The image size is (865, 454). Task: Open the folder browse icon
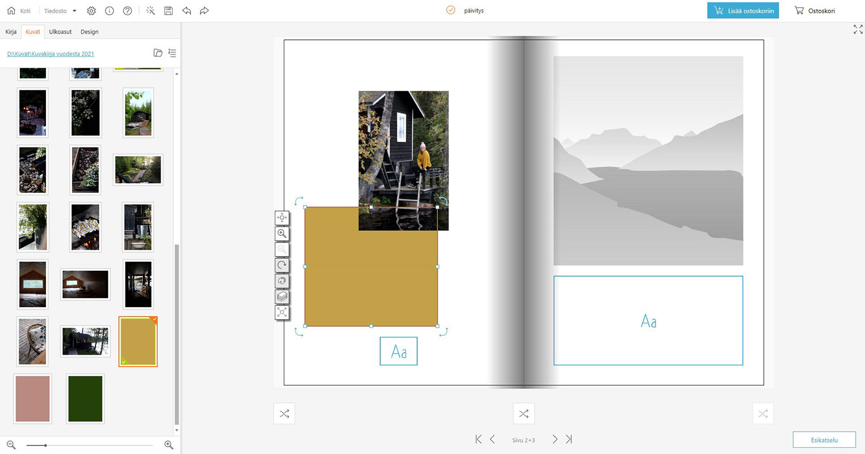coord(158,53)
